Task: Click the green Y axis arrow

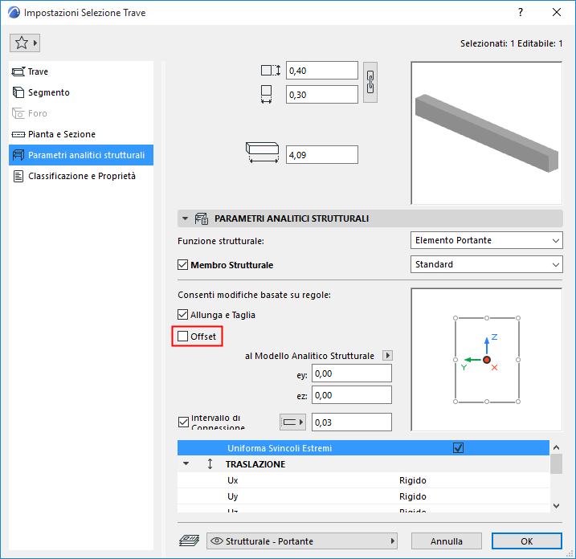Action: tap(473, 360)
